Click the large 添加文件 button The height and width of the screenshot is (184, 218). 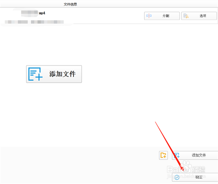(54, 74)
